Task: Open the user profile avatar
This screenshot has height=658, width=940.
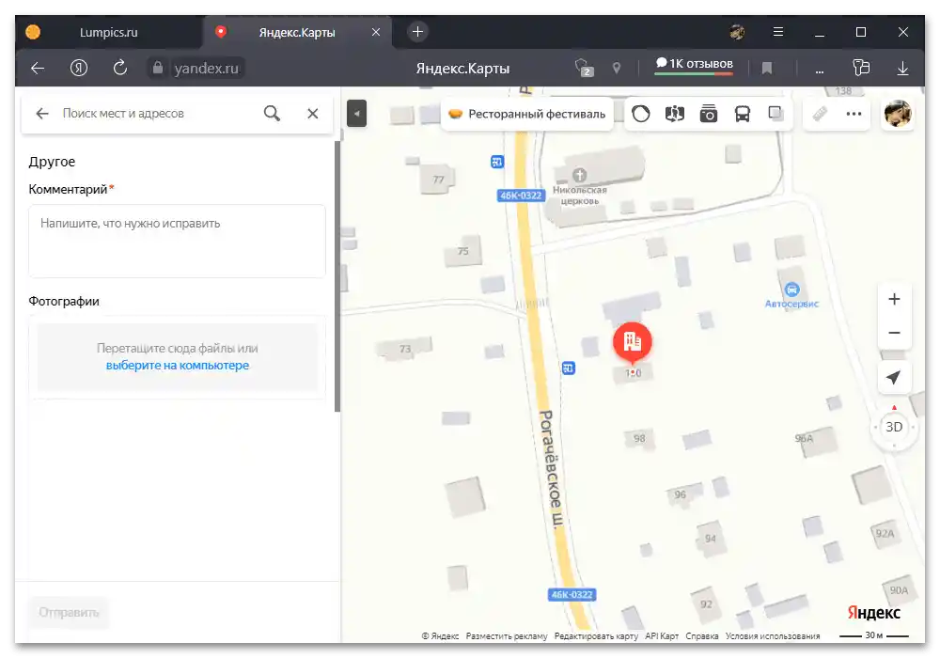Action: (x=898, y=113)
